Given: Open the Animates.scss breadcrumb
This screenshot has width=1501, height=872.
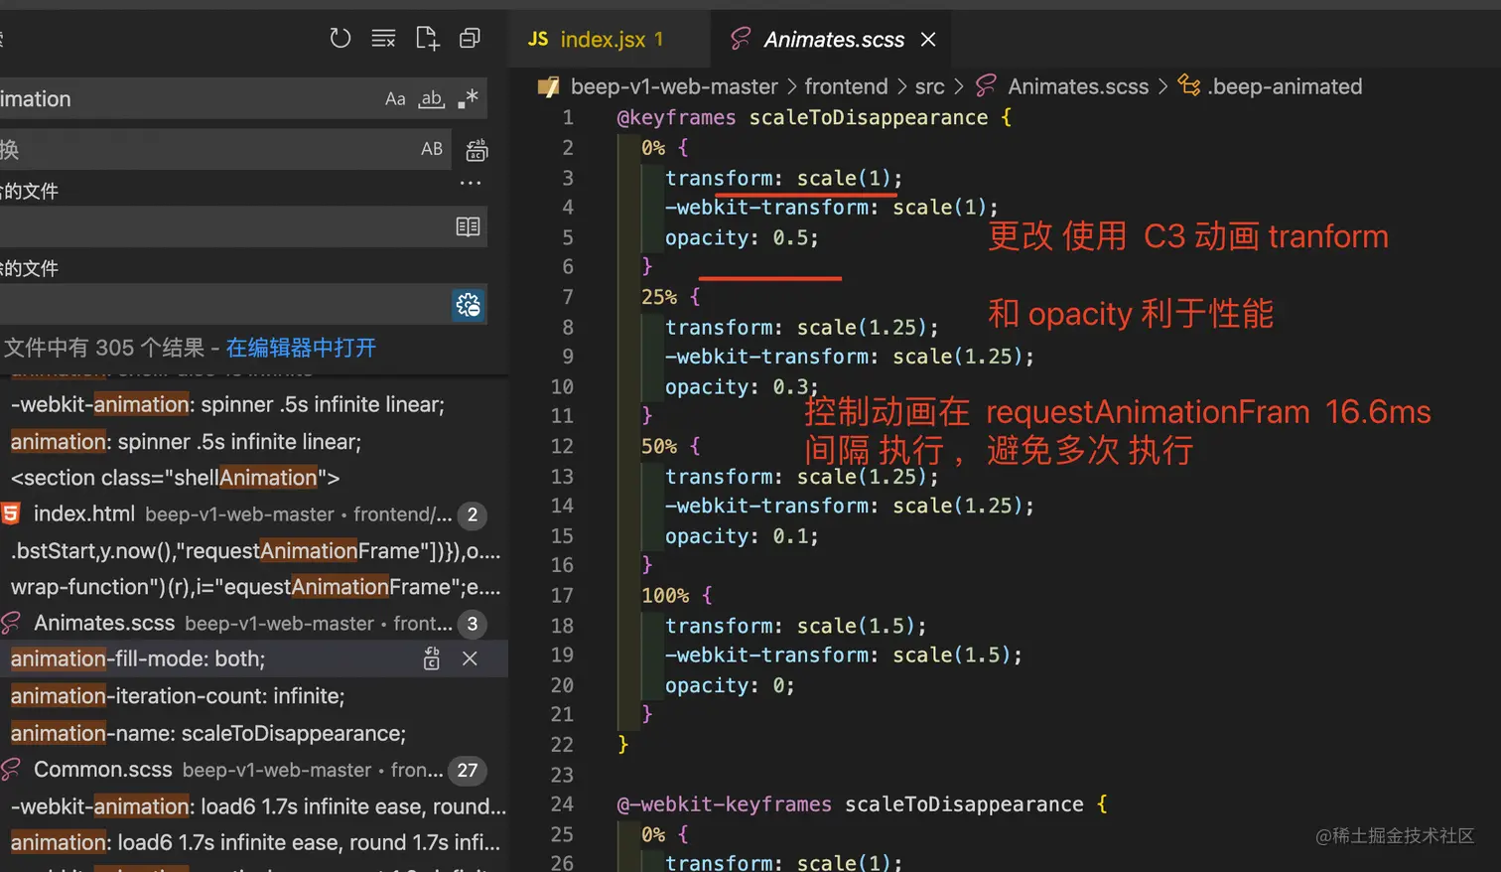Looking at the screenshot, I should pyautogui.click(x=1078, y=86).
